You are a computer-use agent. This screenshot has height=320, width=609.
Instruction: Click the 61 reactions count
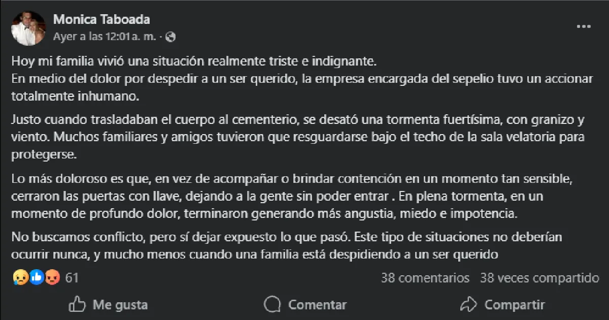[x=71, y=277]
